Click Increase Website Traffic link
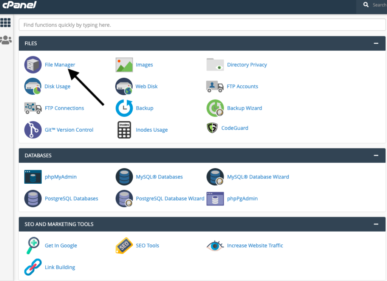The width and height of the screenshot is (387, 281). [x=255, y=246]
